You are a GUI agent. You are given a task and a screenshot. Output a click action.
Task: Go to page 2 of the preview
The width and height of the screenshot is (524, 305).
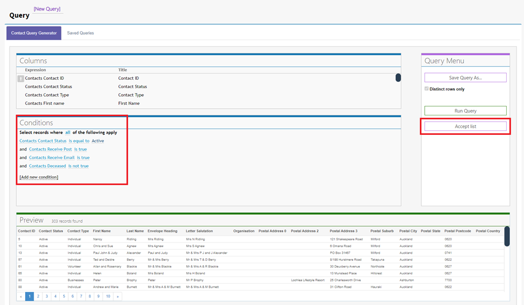(x=38, y=296)
